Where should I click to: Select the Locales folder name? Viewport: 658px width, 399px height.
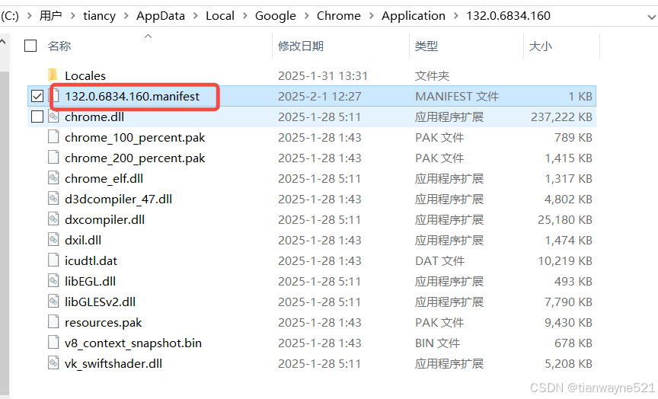[x=85, y=75]
